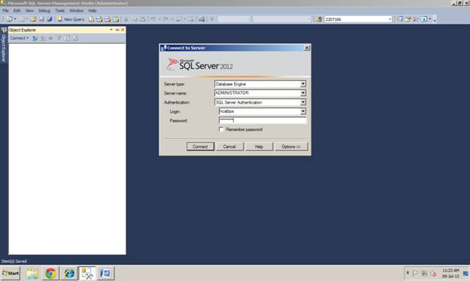Click the New Query toolbar button
Image resolution: width=470 pixels, height=281 pixels.
pyautogui.click(x=71, y=20)
